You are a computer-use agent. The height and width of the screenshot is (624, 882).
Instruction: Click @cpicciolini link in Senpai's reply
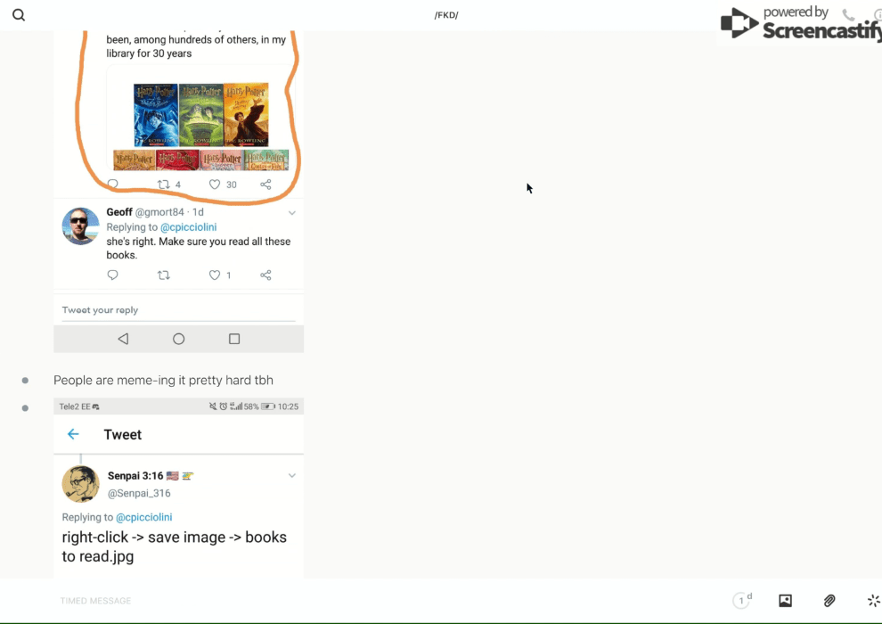pos(143,517)
